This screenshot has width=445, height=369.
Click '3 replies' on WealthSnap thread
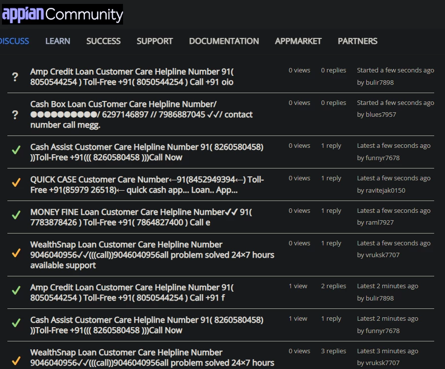click(333, 351)
